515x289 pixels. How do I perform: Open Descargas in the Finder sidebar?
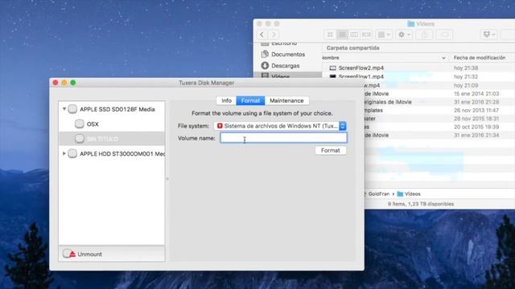click(285, 66)
